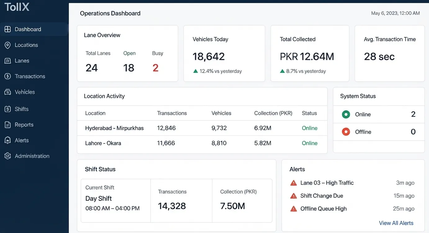Click the 7.50M shift collection value

(233, 206)
